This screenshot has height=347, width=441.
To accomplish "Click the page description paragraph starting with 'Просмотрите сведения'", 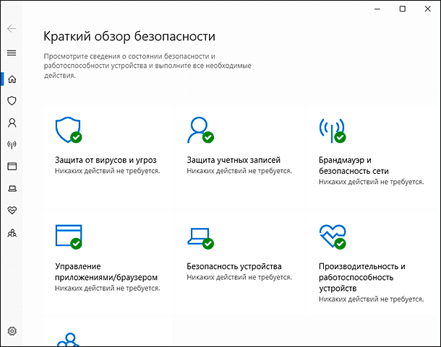I will tap(147, 66).
